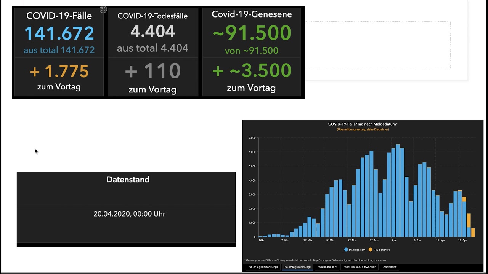Image resolution: width=488 pixels, height=274 pixels.
Task: Open the Fälle/Tag (Erkrankung) tab
Action: (x=263, y=267)
